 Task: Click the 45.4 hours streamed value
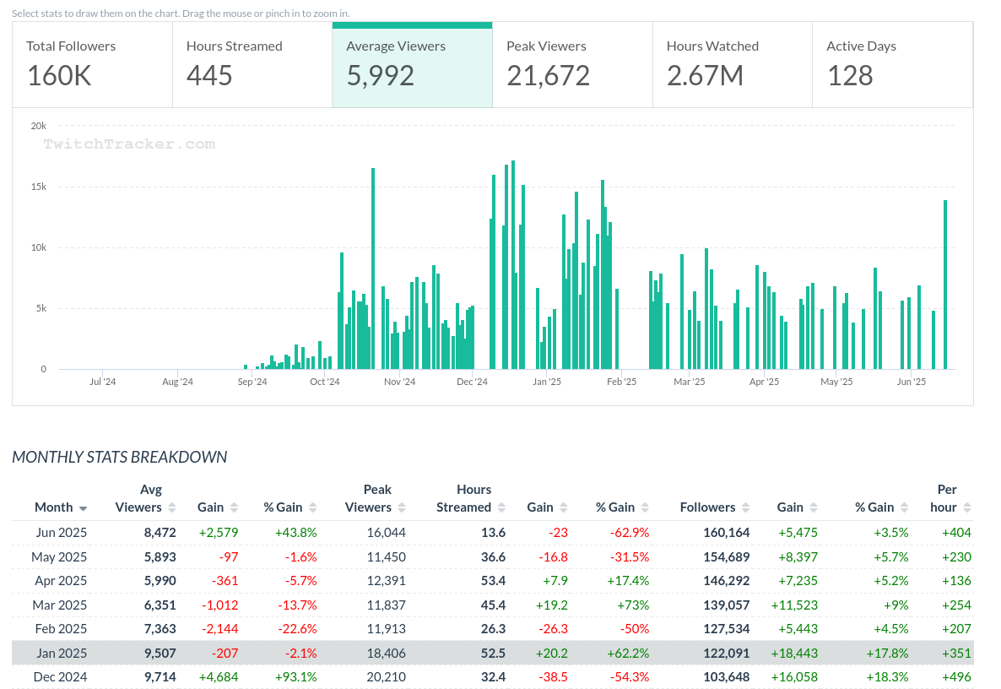[x=494, y=605]
